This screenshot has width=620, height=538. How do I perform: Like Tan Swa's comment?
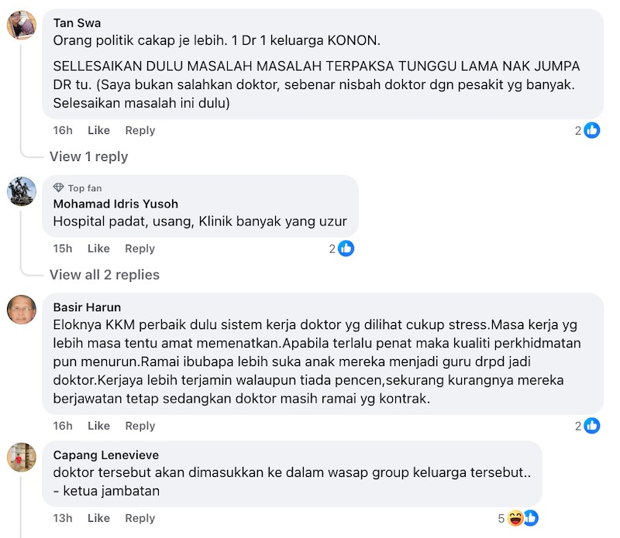[x=99, y=130]
